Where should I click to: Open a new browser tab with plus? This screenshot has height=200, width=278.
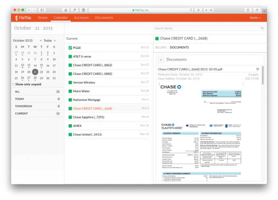click(x=264, y=11)
